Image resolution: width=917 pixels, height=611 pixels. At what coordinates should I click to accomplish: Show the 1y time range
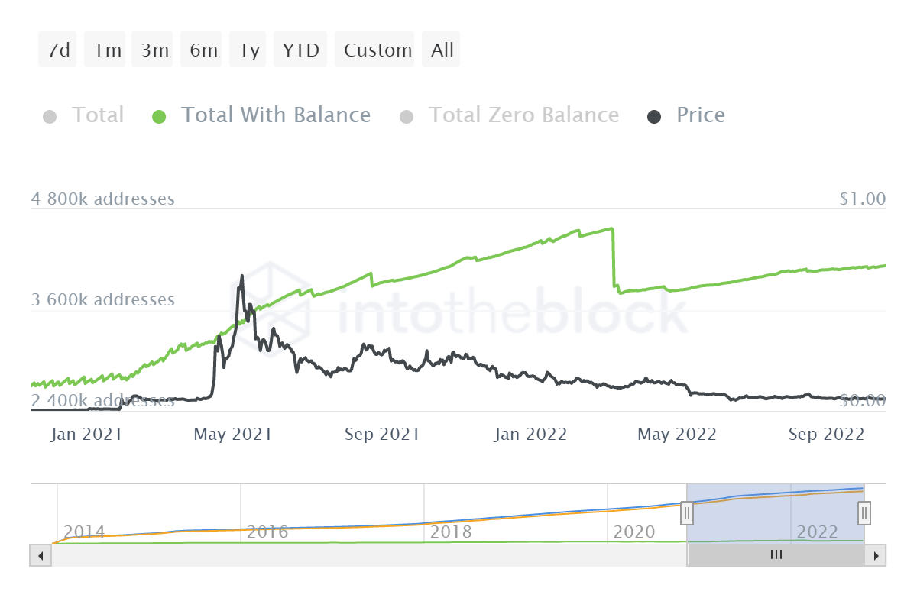[x=250, y=50]
